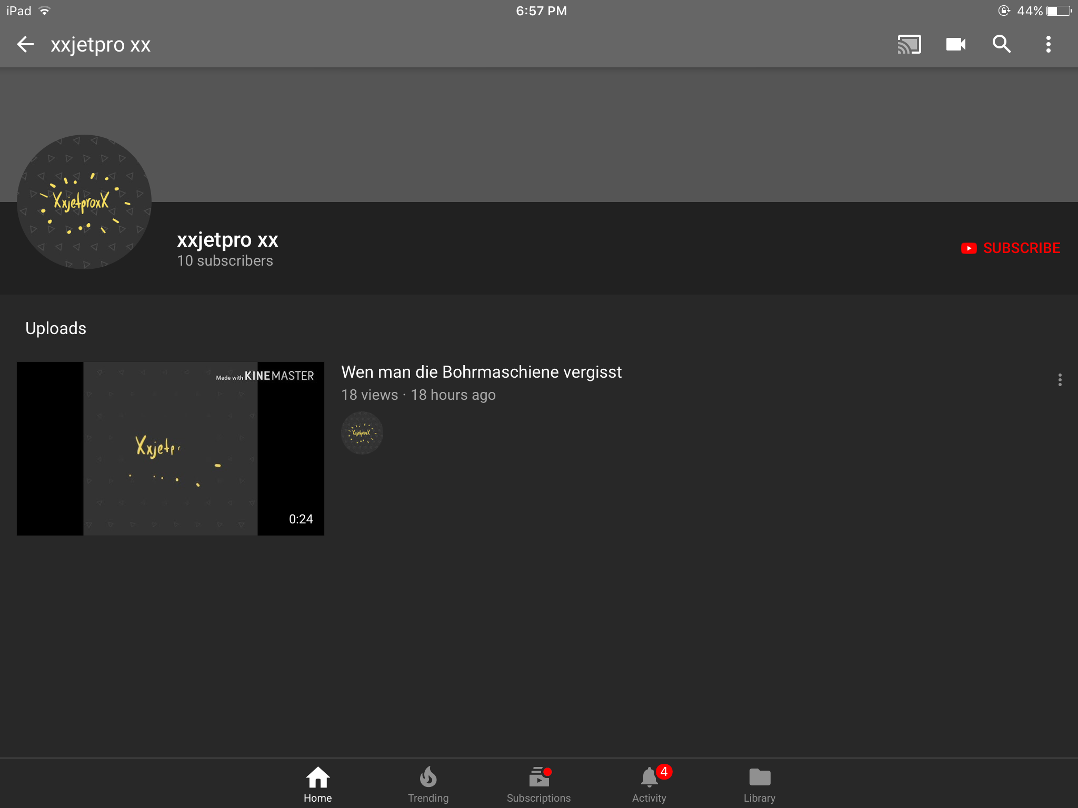
Task: Open the Subscriptions tab
Action: coord(538,784)
